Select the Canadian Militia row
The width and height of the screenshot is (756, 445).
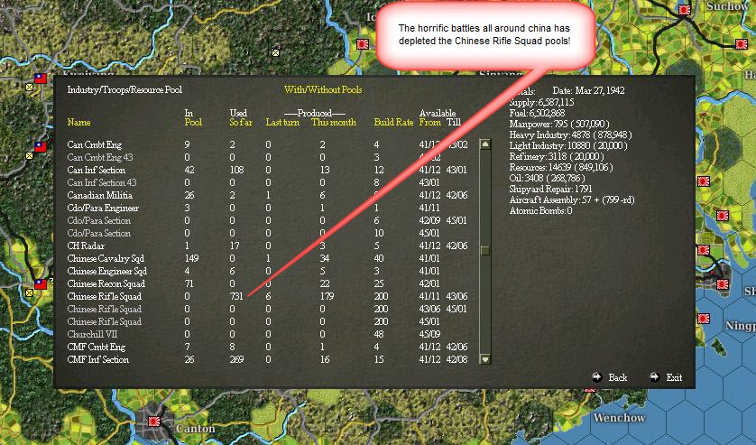point(268,195)
